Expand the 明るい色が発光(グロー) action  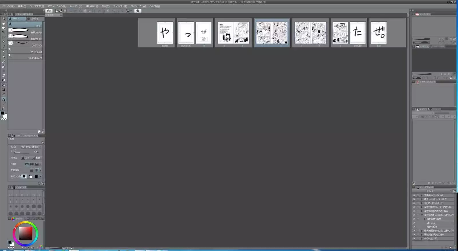tap(422, 235)
